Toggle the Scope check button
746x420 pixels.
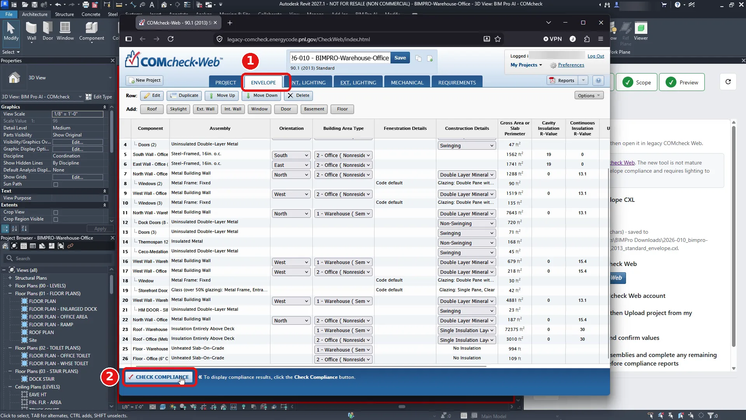pyautogui.click(x=636, y=82)
